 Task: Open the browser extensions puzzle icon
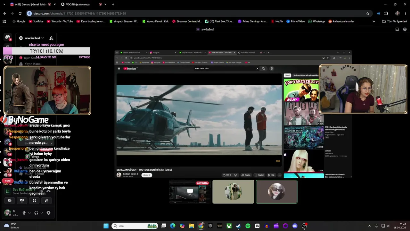(x=386, y=13)
